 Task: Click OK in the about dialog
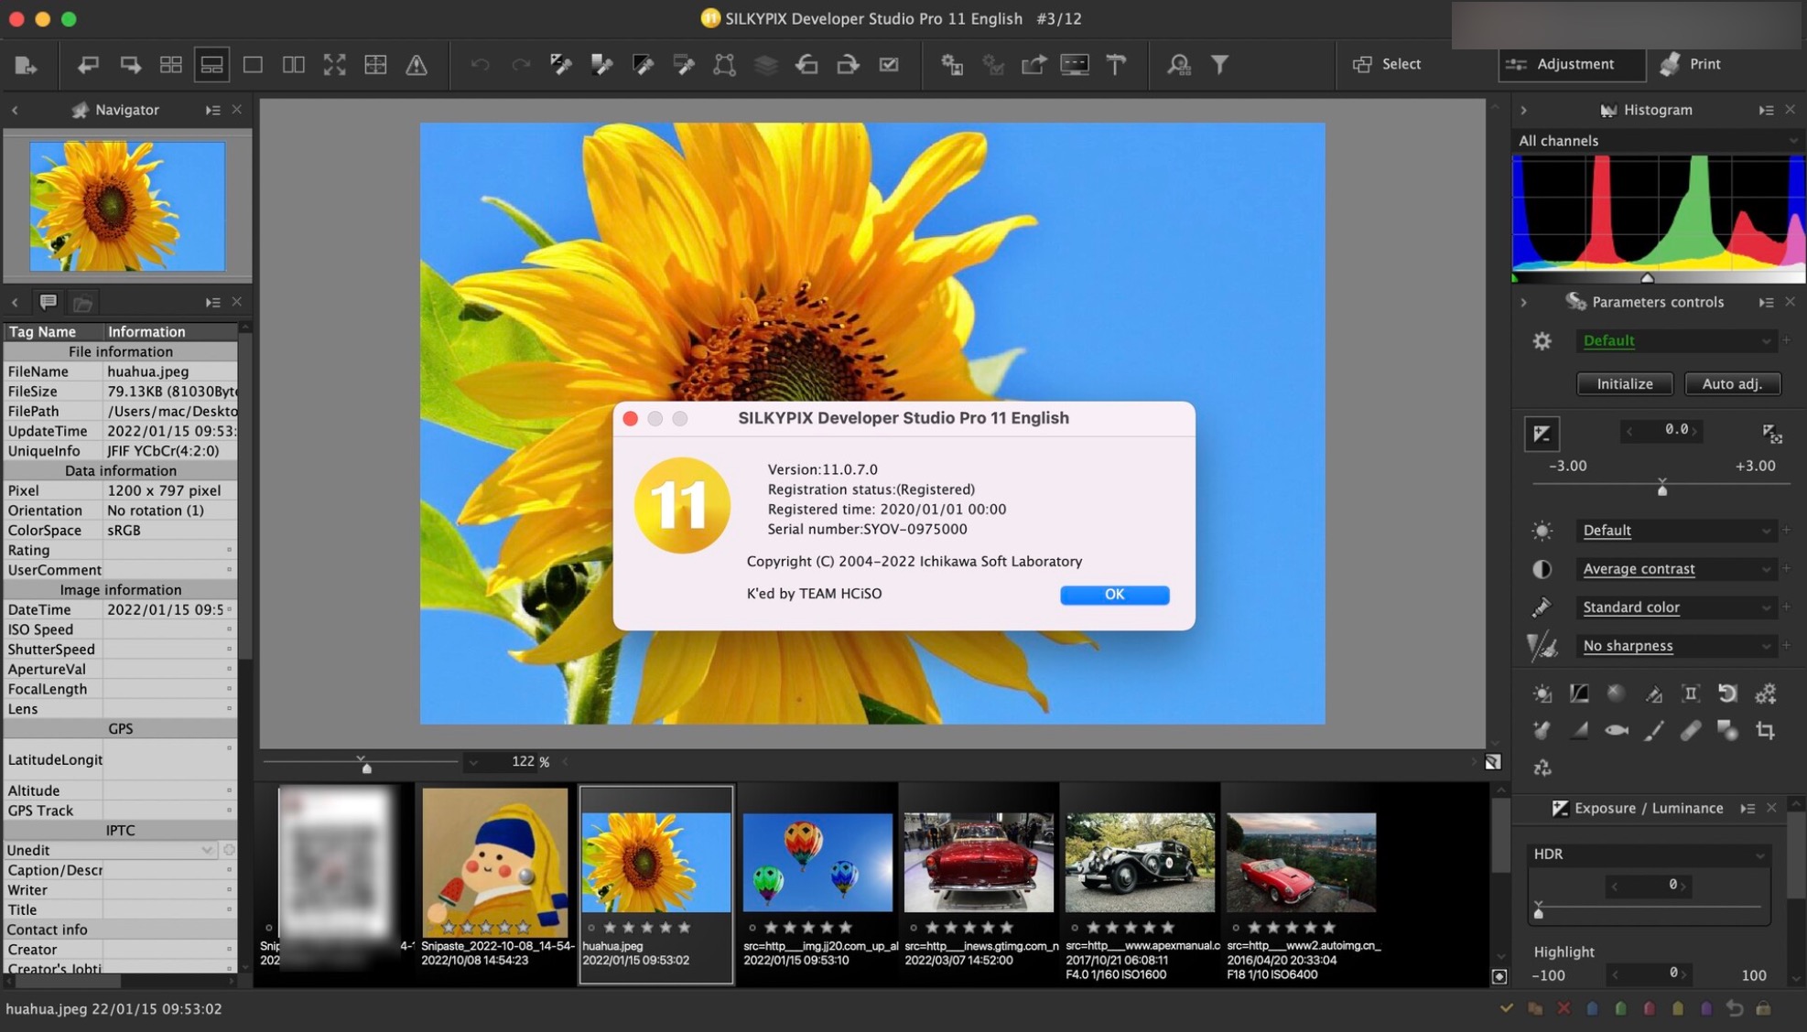1114,595
